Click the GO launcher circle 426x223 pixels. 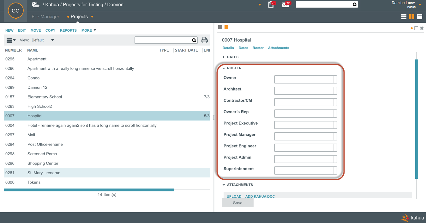pyautogui.click(x=15, y=11)
